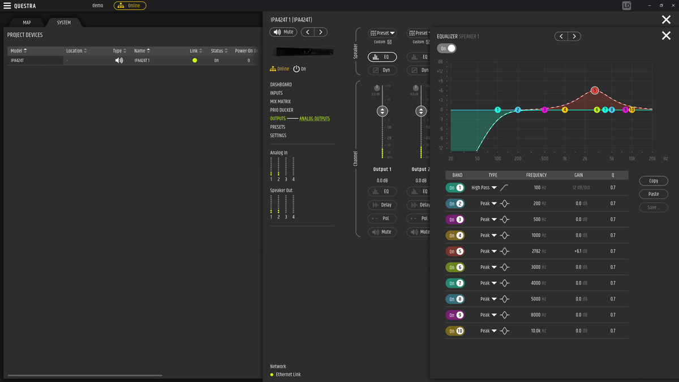Disable EQ band 5 On toggle

455,251
